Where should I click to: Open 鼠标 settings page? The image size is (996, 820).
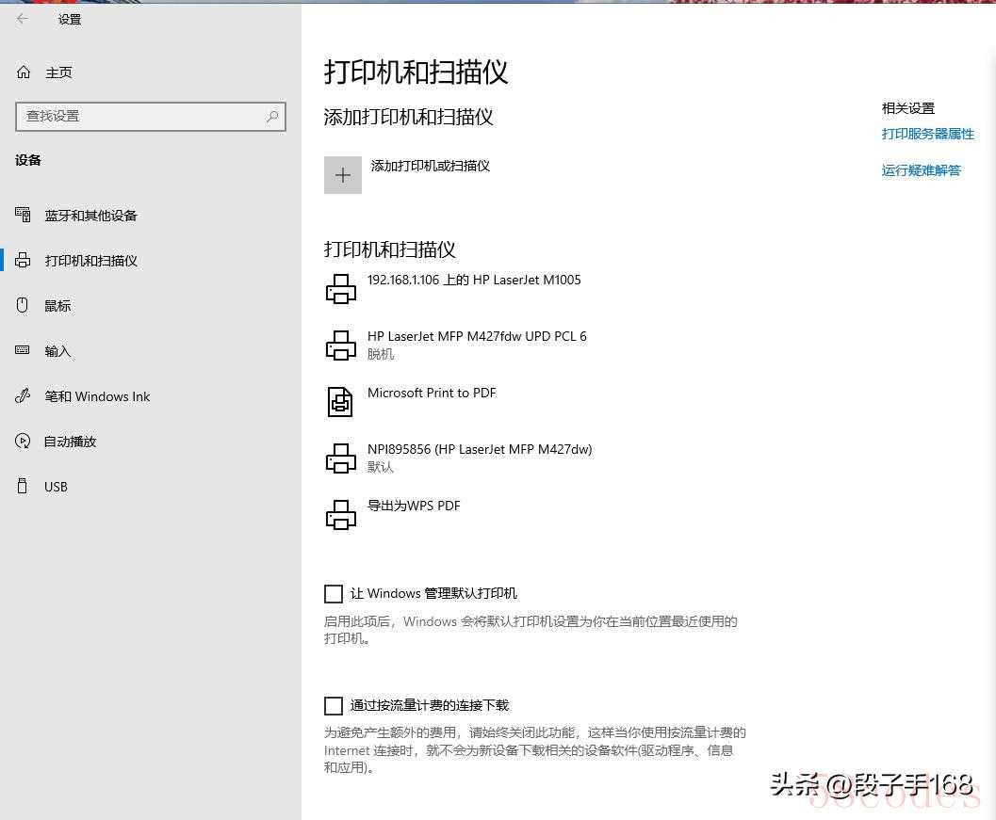57,306
